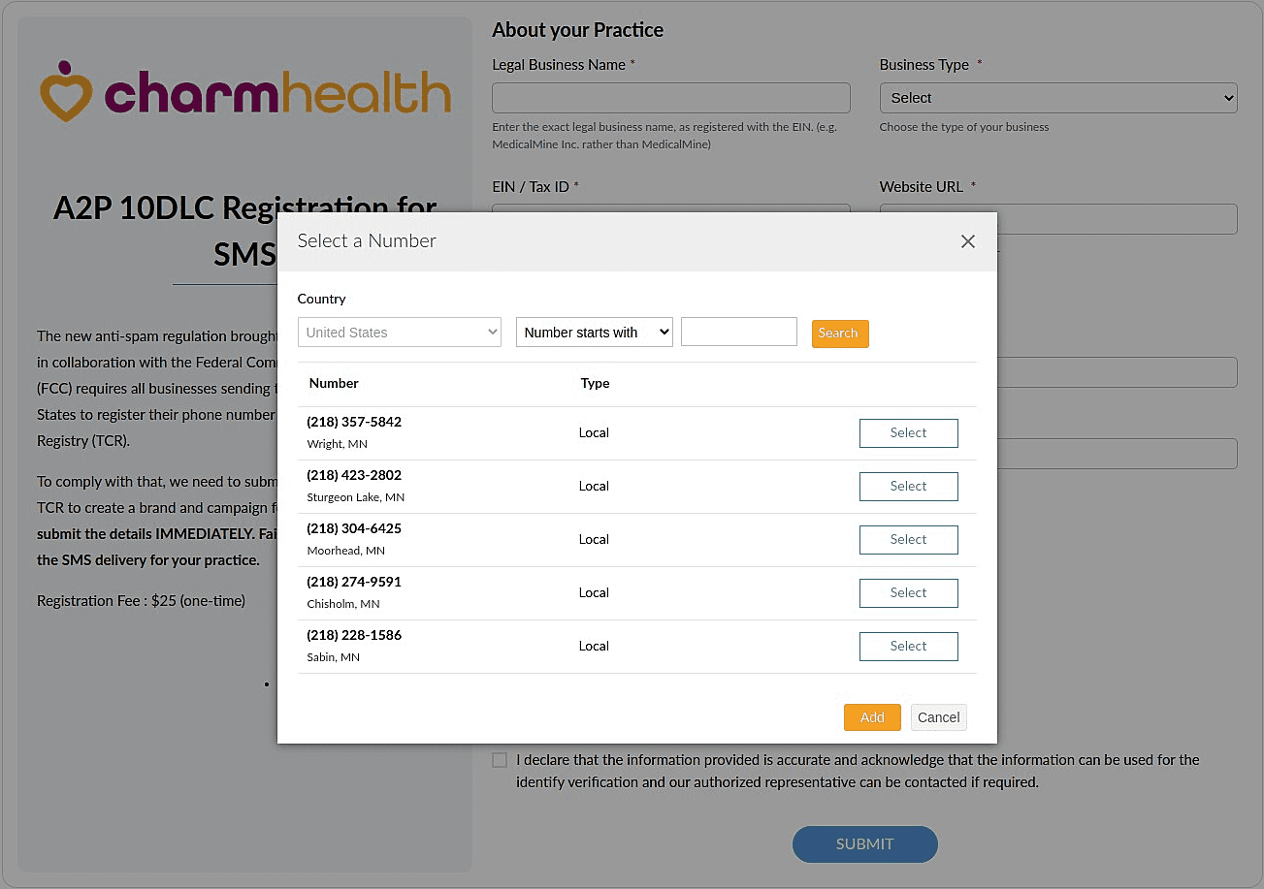
Task: Select number (218) 357-5842 in Wright
Action: pos(908,433)
